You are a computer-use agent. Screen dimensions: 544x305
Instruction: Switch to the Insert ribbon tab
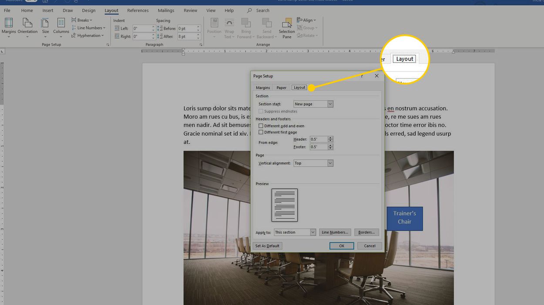(48, 10)
